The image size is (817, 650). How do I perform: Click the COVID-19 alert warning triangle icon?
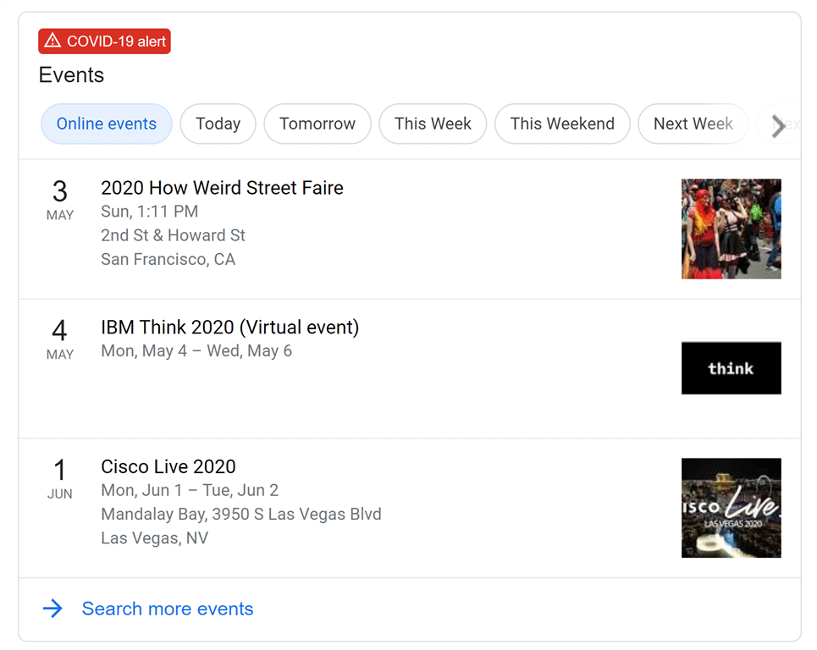pyautogui.click(x=52, y=41)
